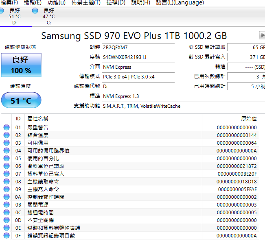Open the 佈景主題(T) menu

pyautogui.click(x=86, y=2)
